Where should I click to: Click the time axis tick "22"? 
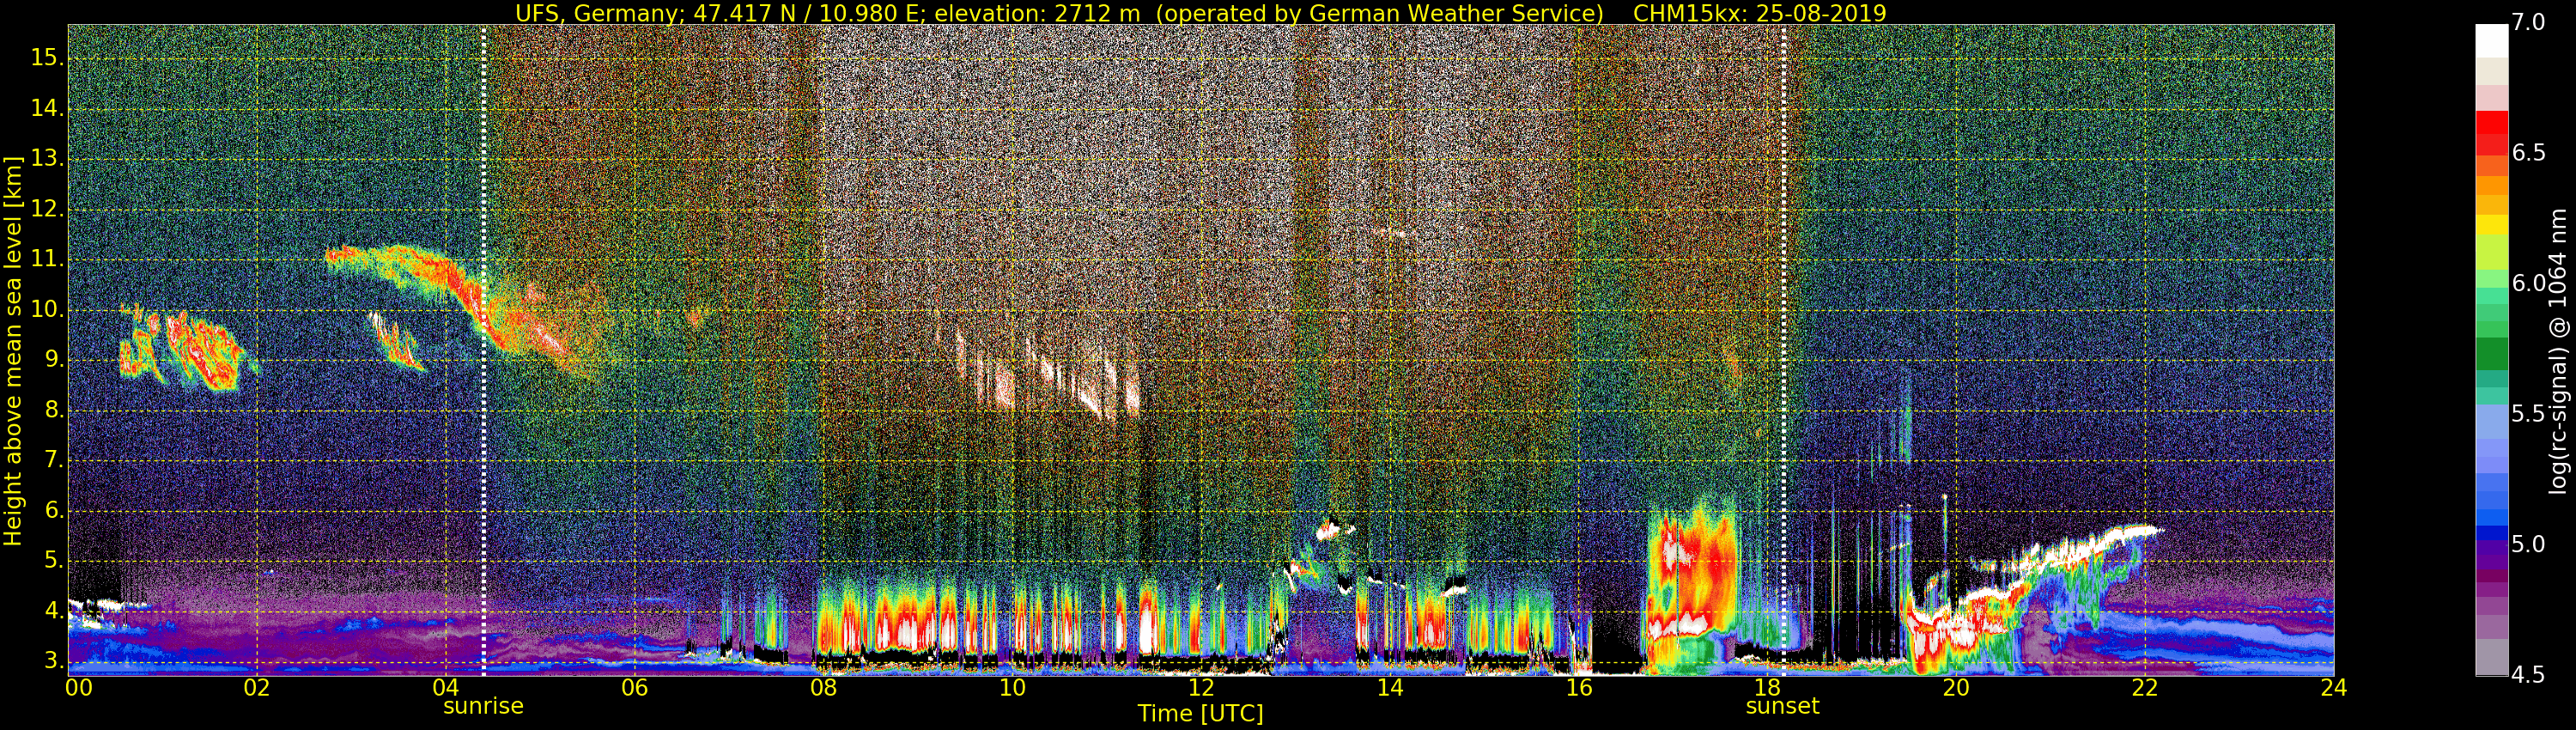pos(2145,688)
